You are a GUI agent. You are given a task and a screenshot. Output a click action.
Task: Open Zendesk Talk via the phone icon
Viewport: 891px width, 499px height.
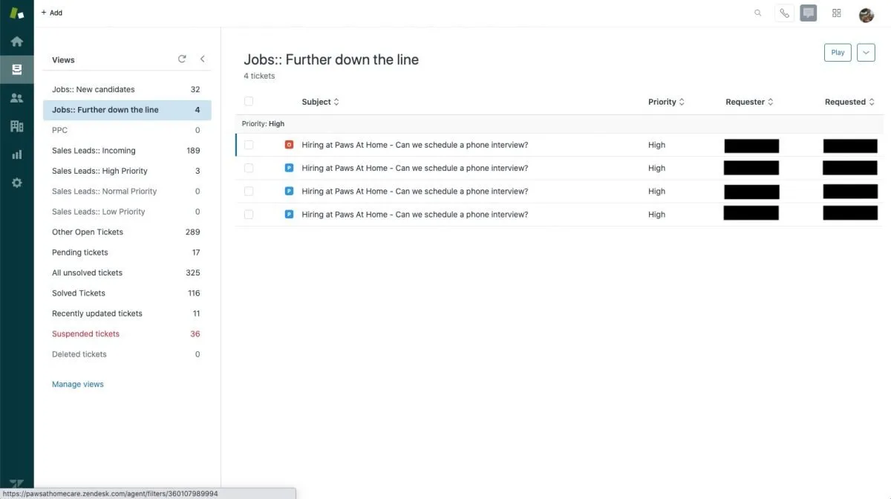(x=783, y=13)
